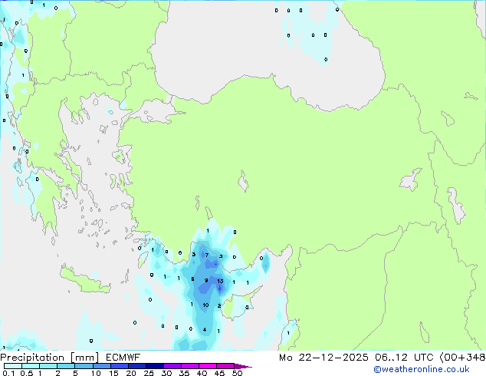The image size is (486, 376).
Task: Click the '10' value on the map
Action: (205, 305)
